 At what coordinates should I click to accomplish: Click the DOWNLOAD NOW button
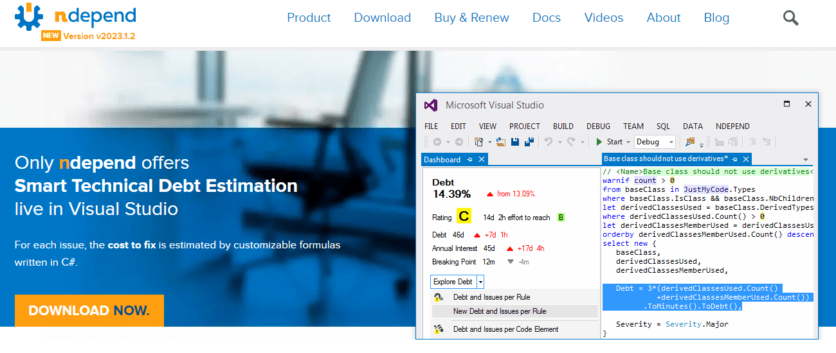point(89,311)
